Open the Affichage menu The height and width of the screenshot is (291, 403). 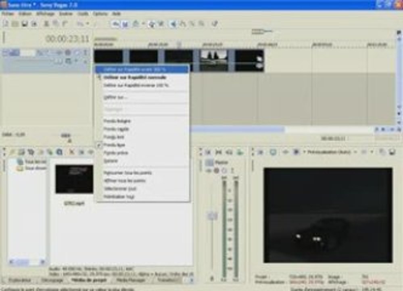point(46,14)
